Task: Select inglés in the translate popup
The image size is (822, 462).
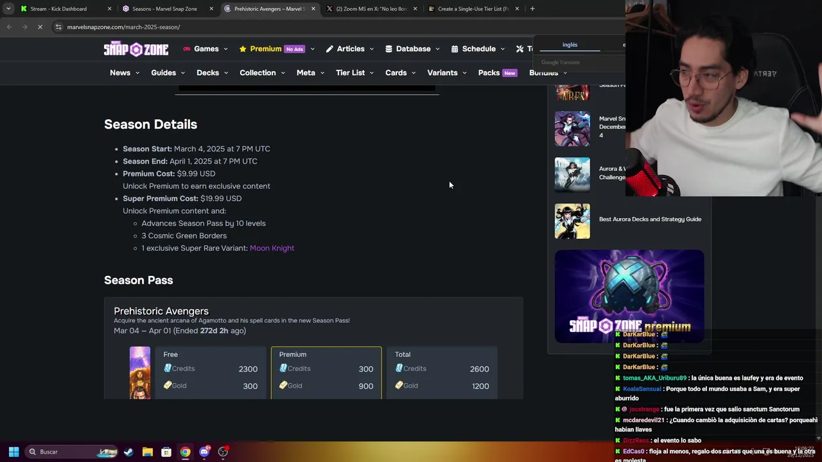Action: coord(570,45)
